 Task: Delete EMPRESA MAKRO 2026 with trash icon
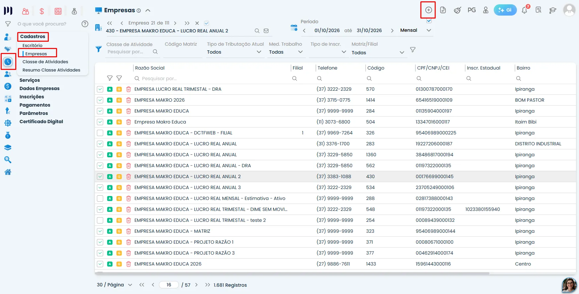128,100
